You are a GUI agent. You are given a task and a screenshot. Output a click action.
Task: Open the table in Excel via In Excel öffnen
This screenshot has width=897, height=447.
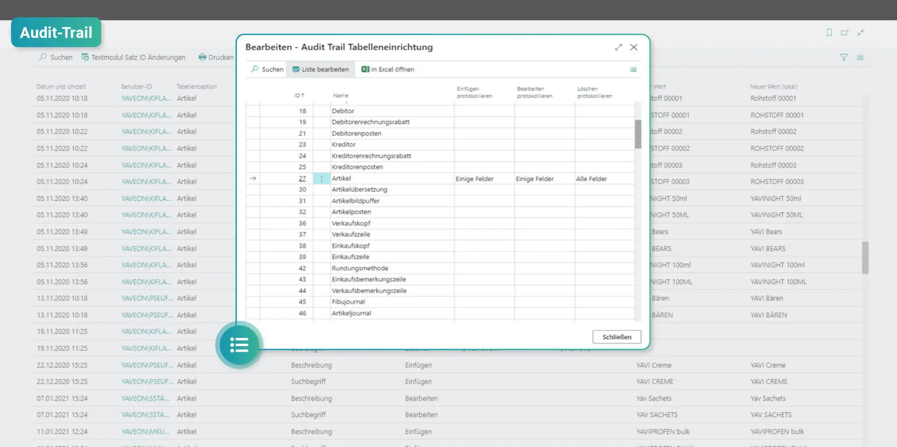[388, 69]
